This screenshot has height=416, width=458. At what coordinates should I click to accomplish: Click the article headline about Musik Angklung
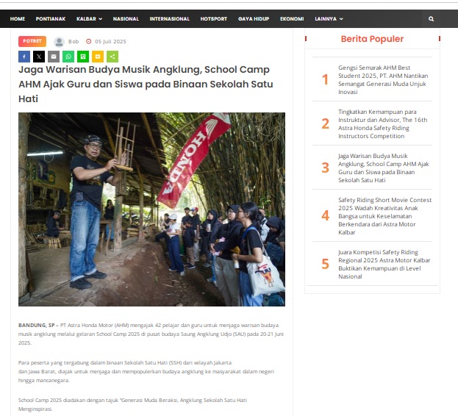pos(146,84)
